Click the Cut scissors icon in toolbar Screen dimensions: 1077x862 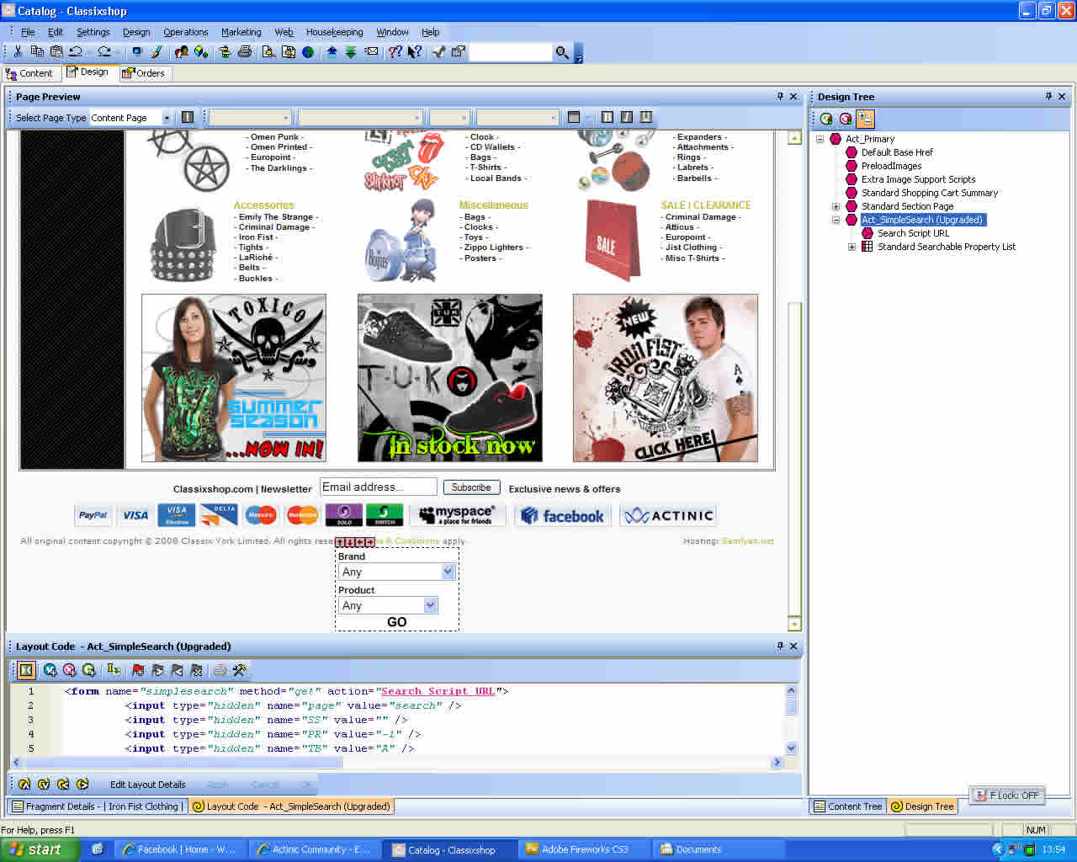point(18,52)
